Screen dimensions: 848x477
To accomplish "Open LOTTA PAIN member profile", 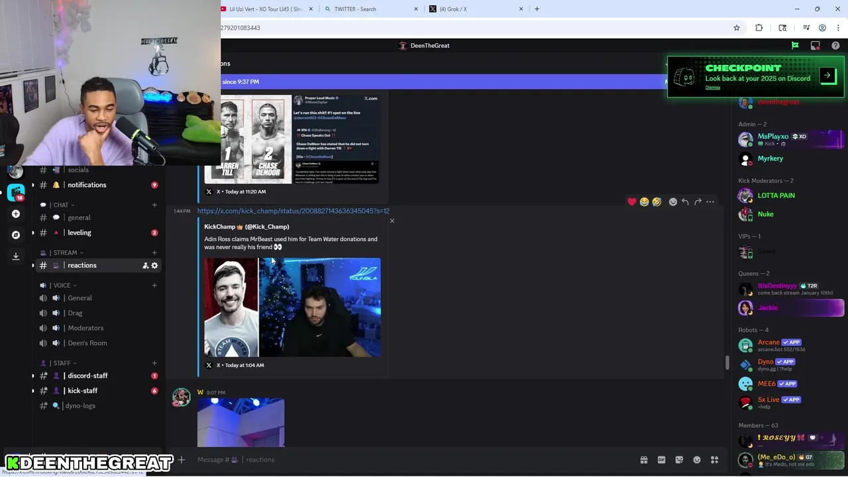I will (x=790, y=196).
